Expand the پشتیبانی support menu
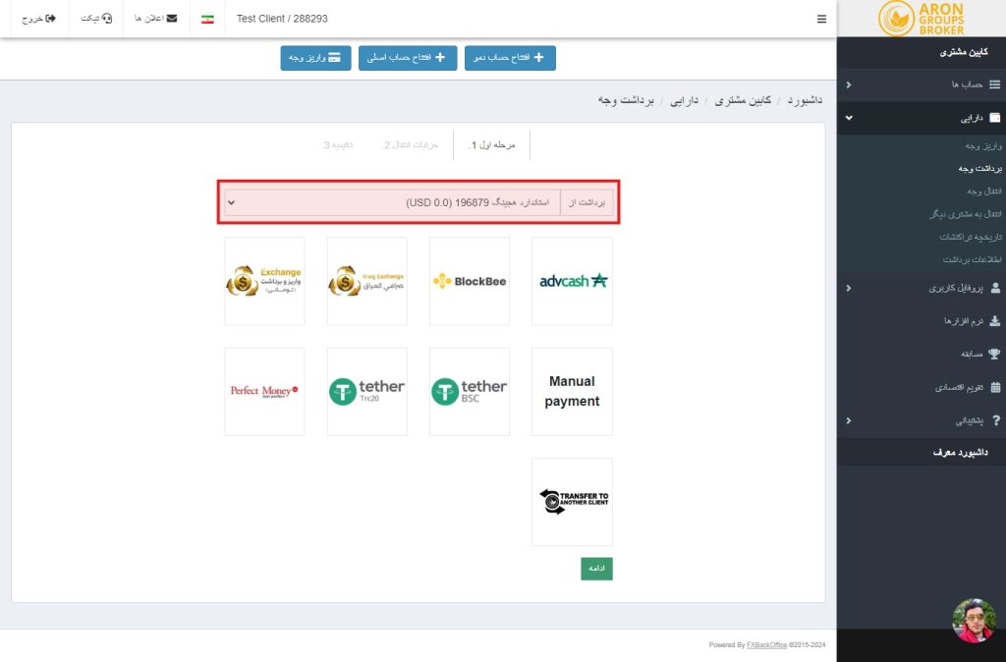The width and height of the screenshot is (1006, 662). [922, 420]
